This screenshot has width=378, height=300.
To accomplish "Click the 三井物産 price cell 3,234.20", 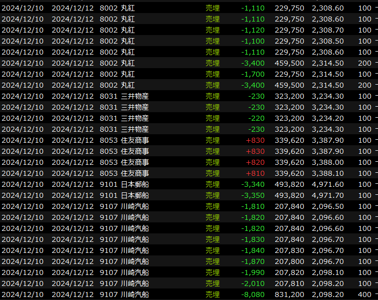I will coord(327,118).
